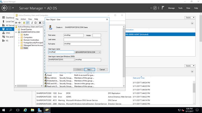
Task: Open Dashboard in Server Manager sidebar
Action: click(x=8, y=18)
